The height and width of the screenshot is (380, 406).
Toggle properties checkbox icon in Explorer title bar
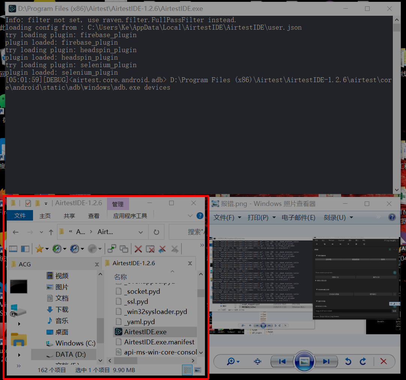28,203
